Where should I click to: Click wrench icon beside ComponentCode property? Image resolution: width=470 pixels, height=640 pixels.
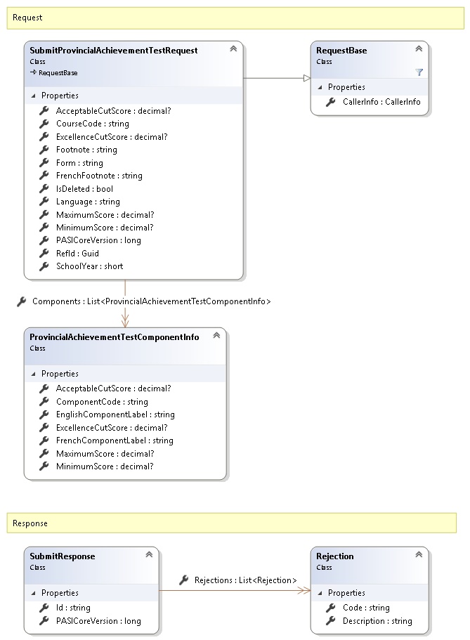pyautogui.click(x=44, y=402)
